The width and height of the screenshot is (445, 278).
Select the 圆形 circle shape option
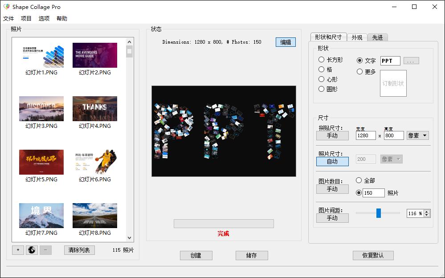pos(321,89)
